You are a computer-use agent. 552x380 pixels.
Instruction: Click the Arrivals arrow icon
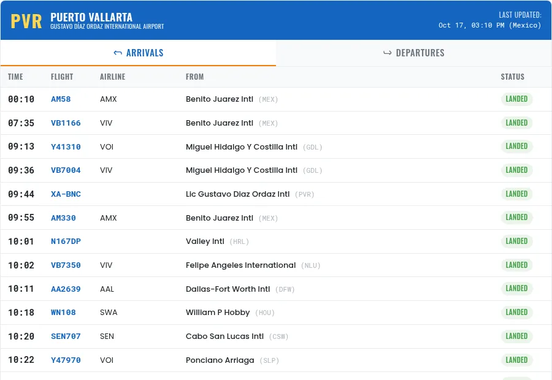(118, 53)
